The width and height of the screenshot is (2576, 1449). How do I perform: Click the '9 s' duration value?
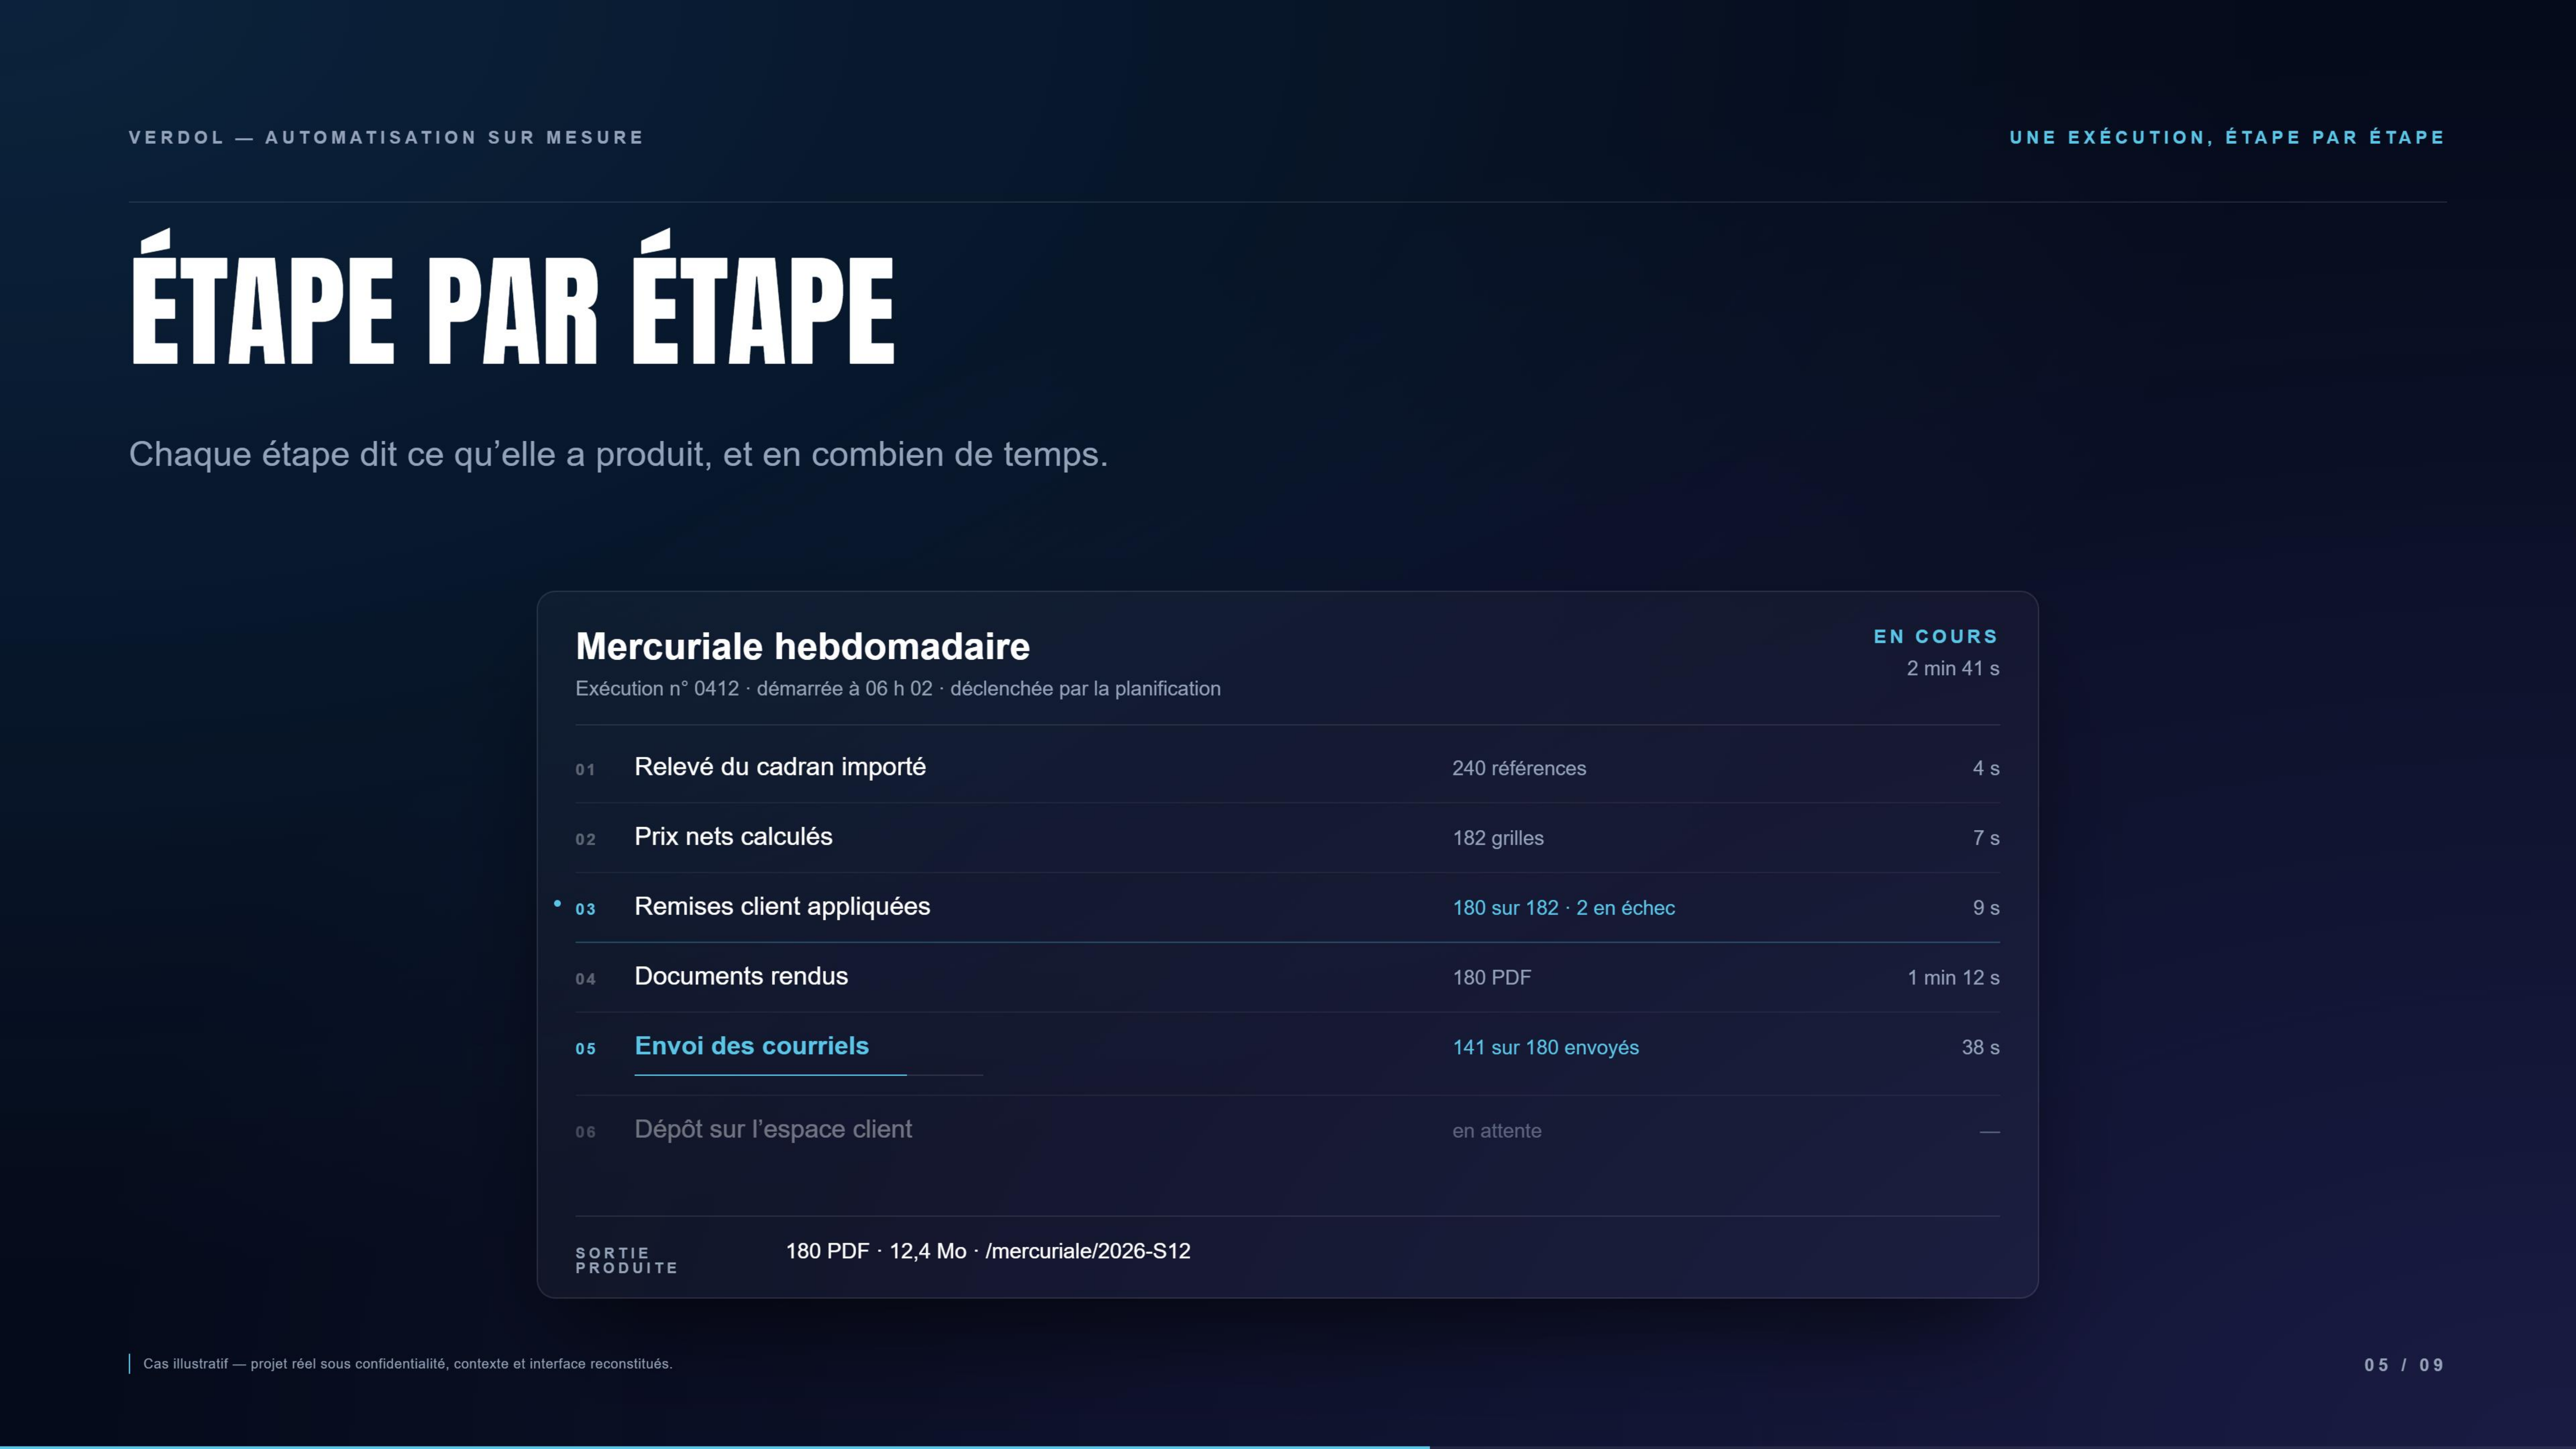[1986, 908]
